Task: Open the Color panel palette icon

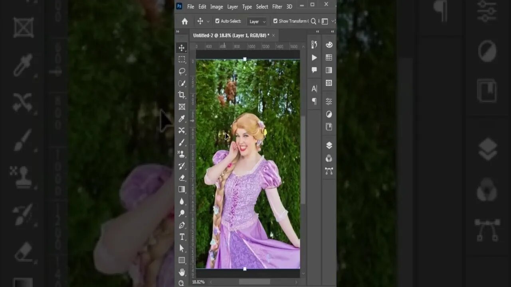Action: pyautogui.click(x=329, y=45)
